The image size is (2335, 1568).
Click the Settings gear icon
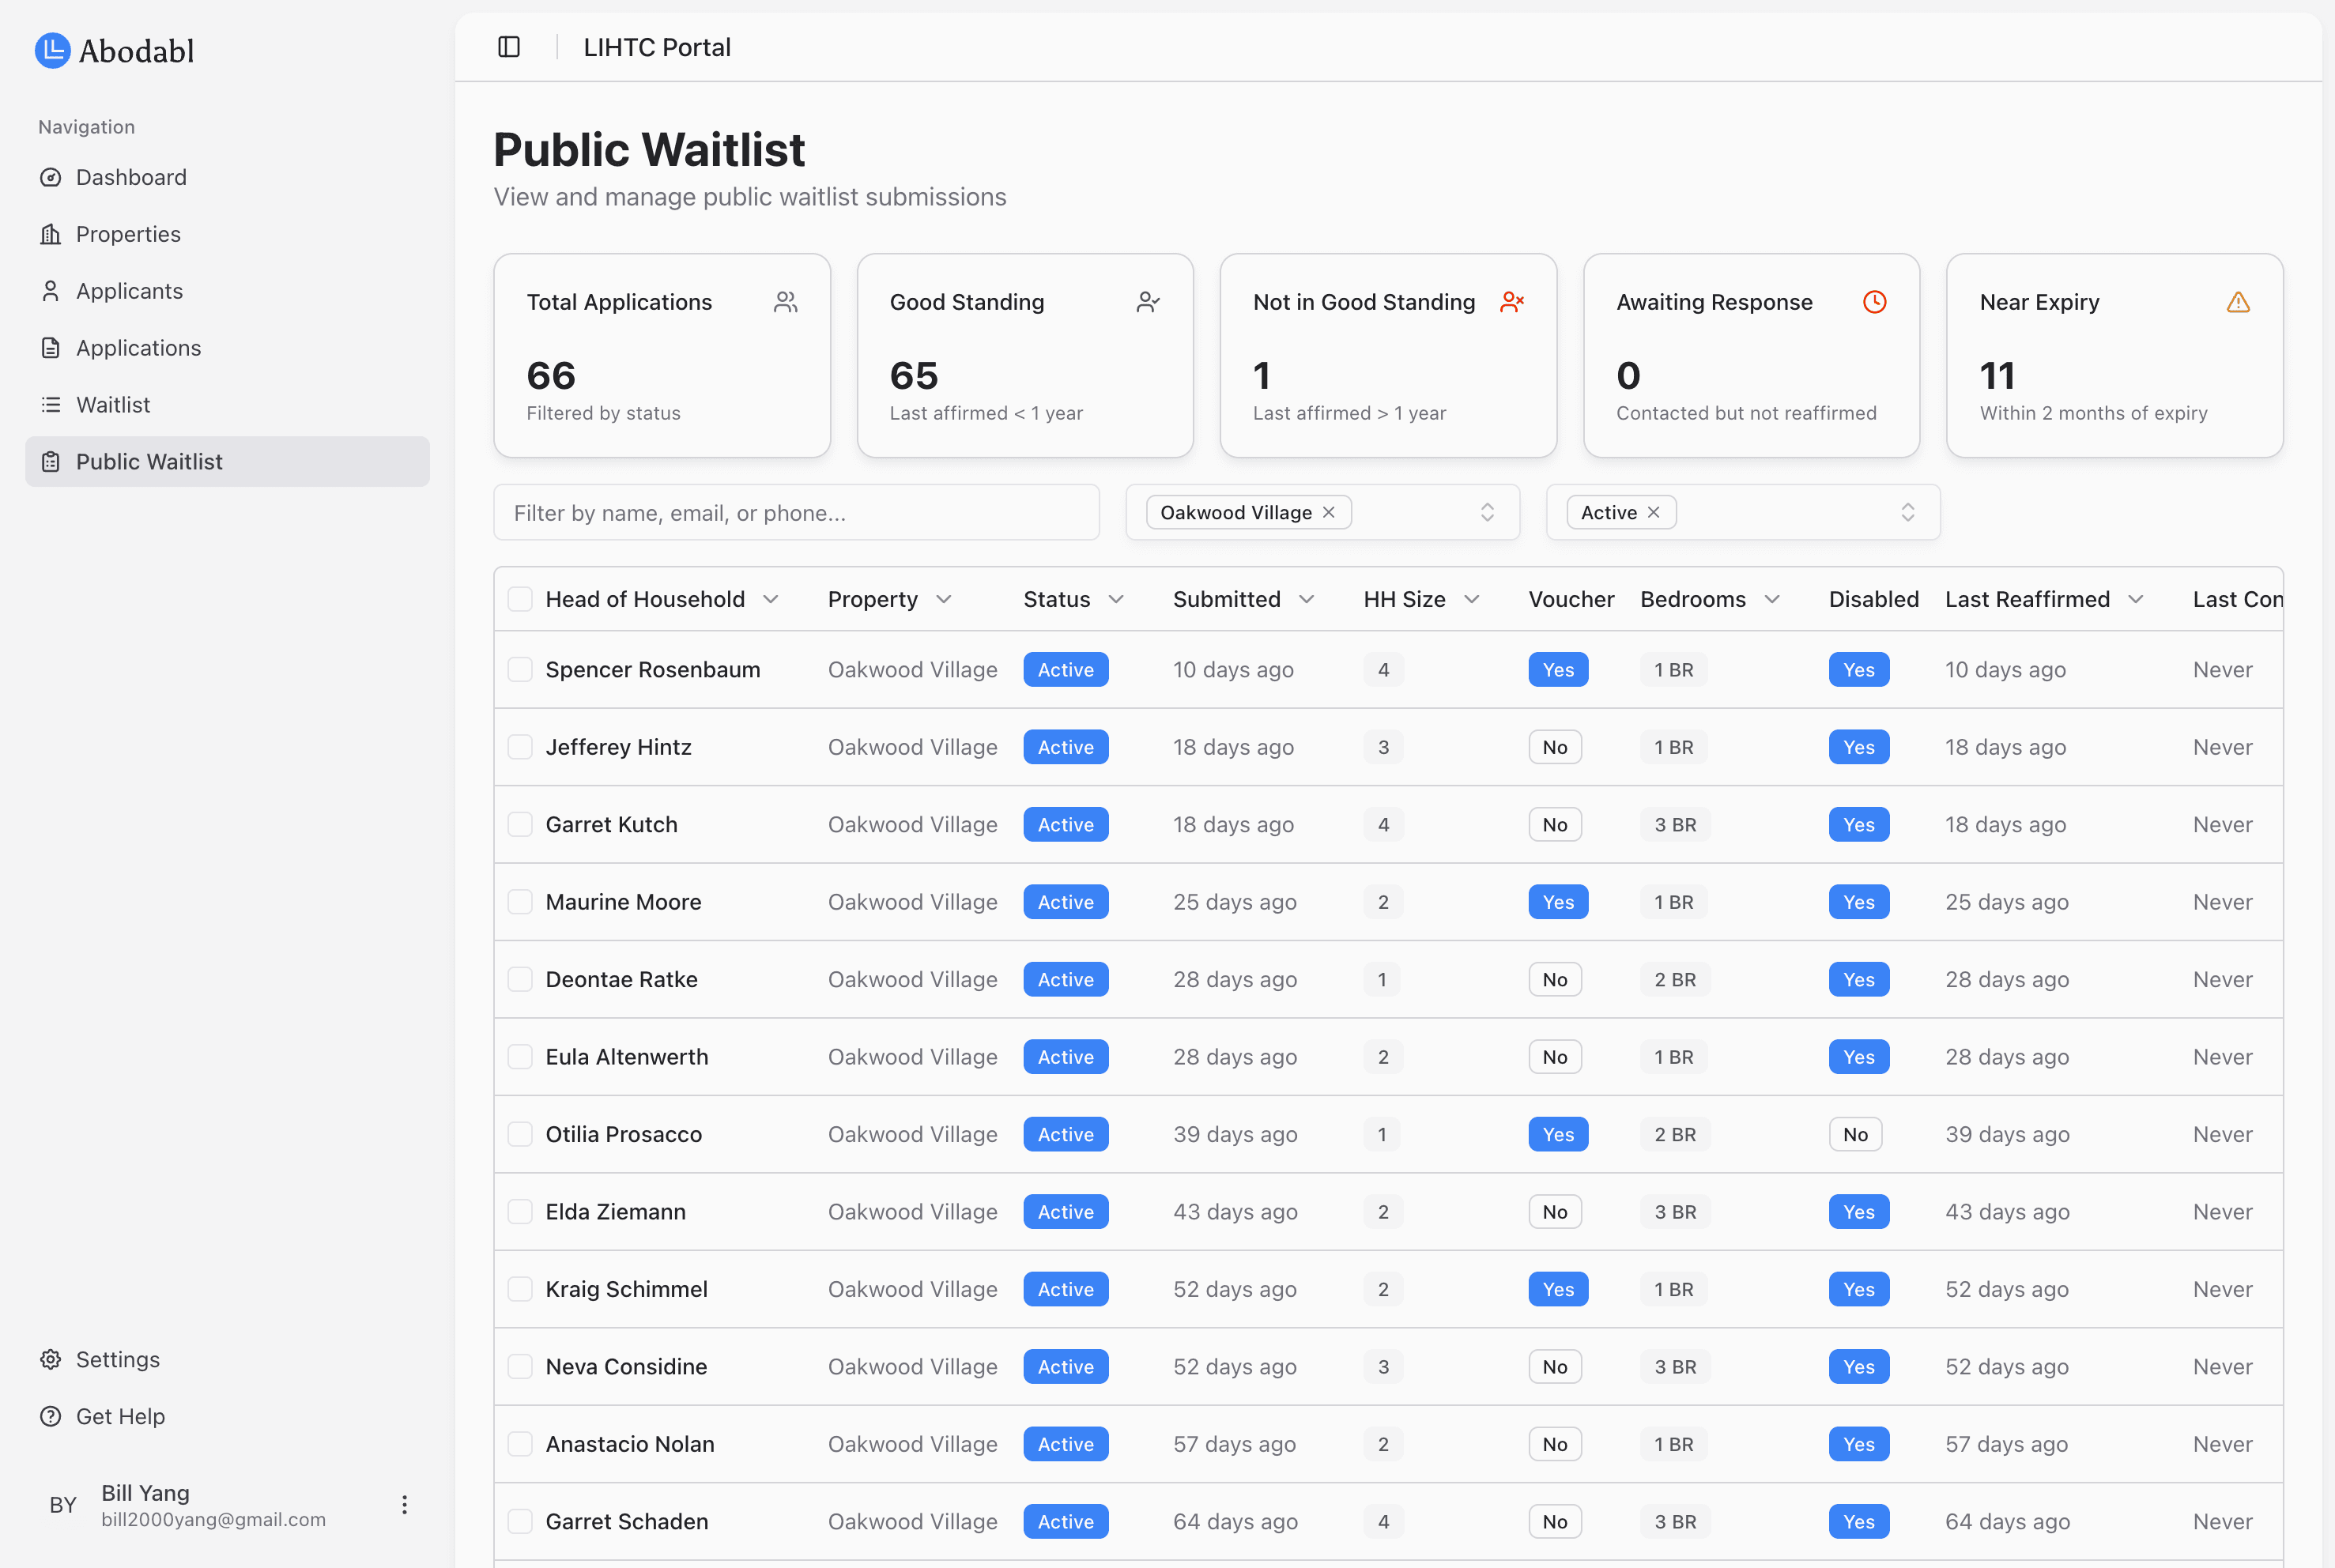coord(51,1359)
